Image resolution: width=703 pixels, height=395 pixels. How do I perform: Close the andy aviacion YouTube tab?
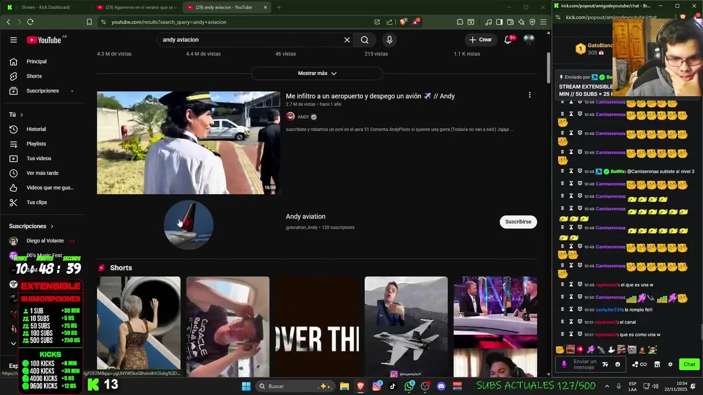(265, 7)
